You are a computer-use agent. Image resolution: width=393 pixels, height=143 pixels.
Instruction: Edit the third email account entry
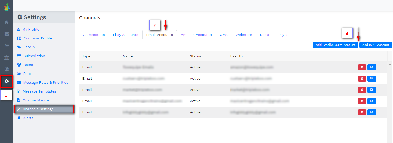pyautogui.click(x=372, y=90)
